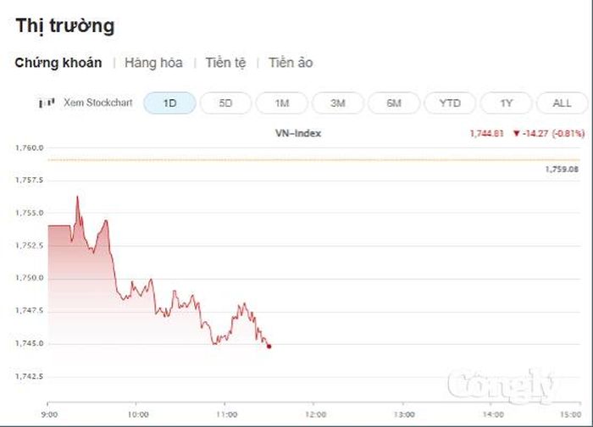Select the 1Y time range

point(506,103)
